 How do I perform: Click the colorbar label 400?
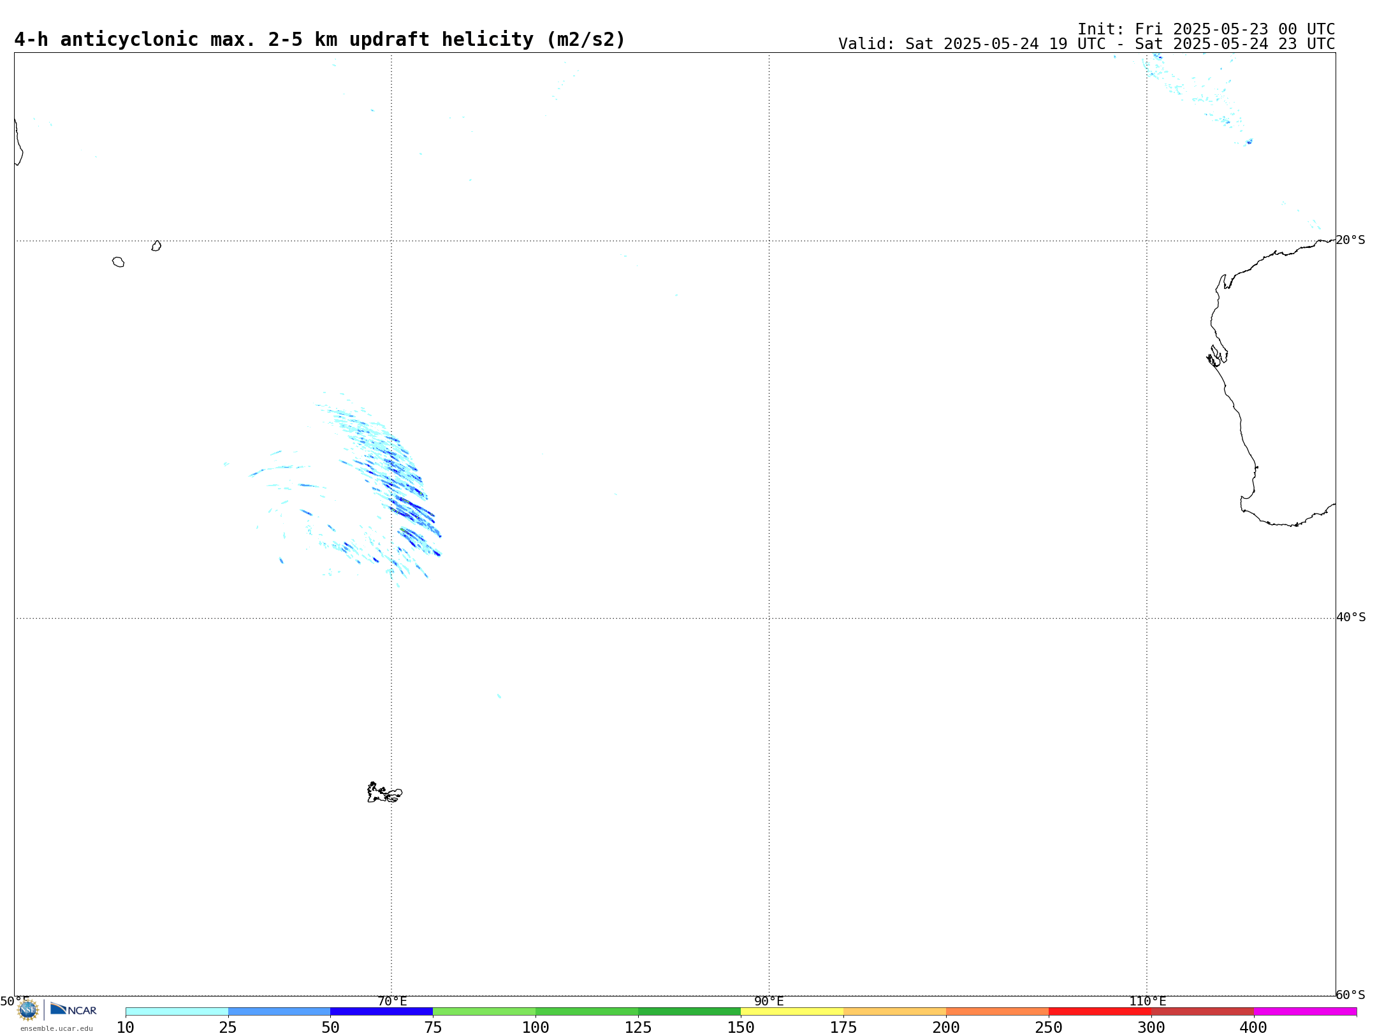[x=1253, y=1027]
